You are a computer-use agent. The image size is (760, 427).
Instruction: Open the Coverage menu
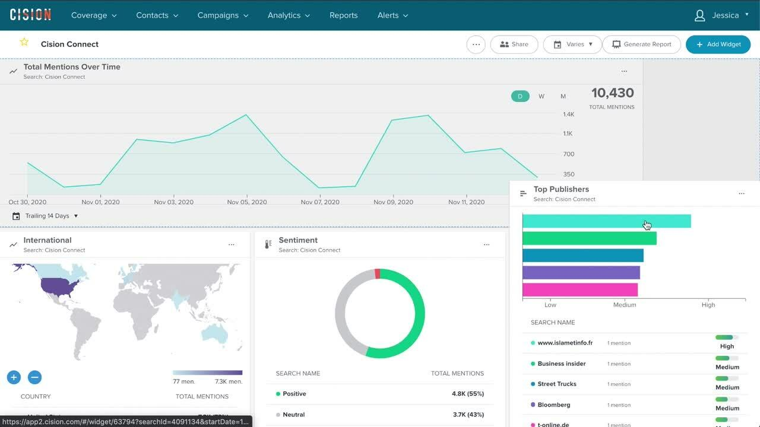[x=94, y=15]
